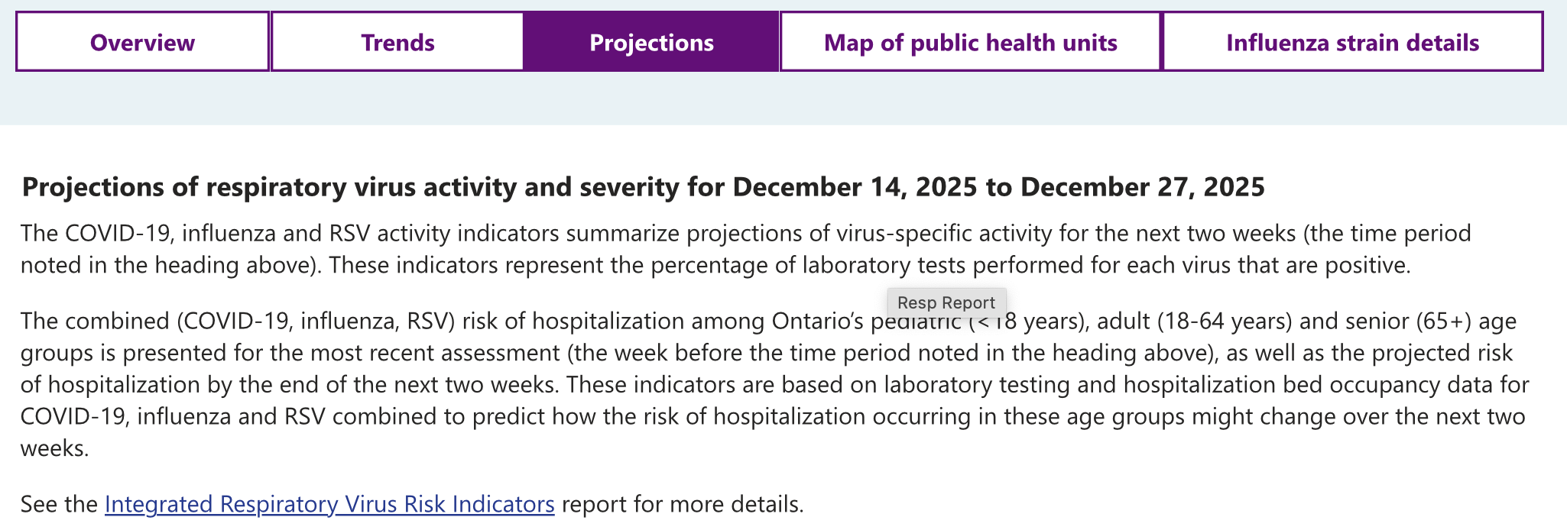The image size is (1567, 530).
Task: Switch to the Trends tab
Action: point(397,42)
